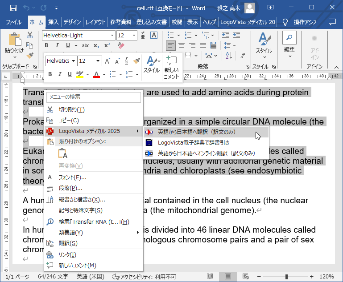Toggle Italic in the mini toolbar
343x282 pixels.
coord(60,74)
